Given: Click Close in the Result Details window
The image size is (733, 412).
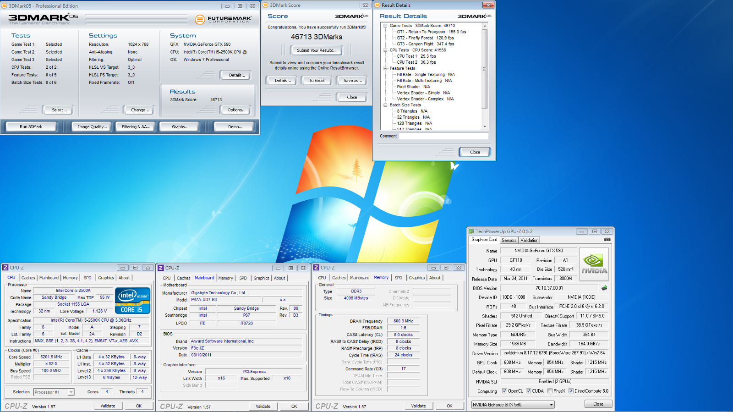Looking at the screenshot, I should (x=475, y=152).
